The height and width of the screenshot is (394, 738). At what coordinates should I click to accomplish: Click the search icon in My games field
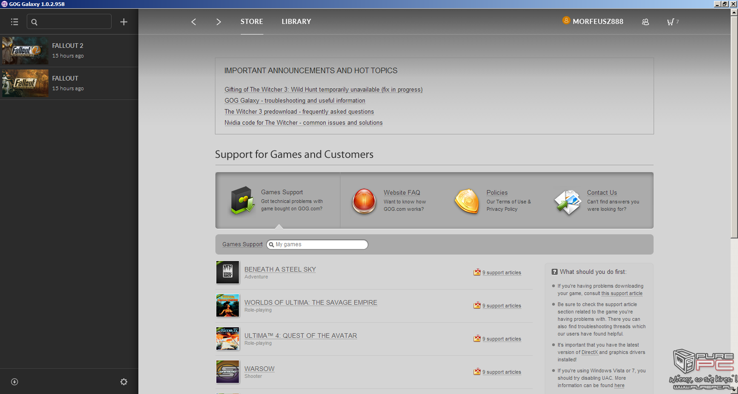tap(271, 244)
